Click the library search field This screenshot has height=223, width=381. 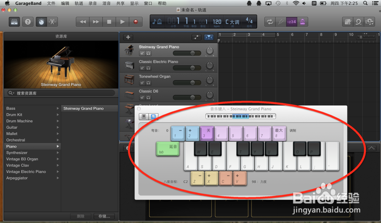click(61, 93)
